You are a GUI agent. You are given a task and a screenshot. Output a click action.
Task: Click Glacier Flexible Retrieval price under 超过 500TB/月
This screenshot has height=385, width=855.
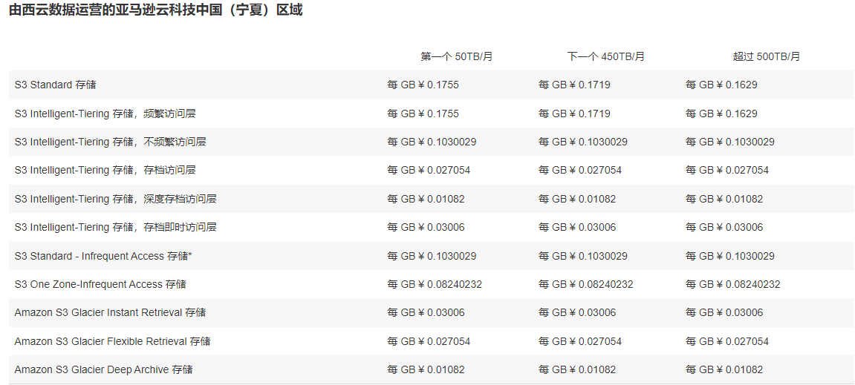pyautogui.click(x=727, y=341)
